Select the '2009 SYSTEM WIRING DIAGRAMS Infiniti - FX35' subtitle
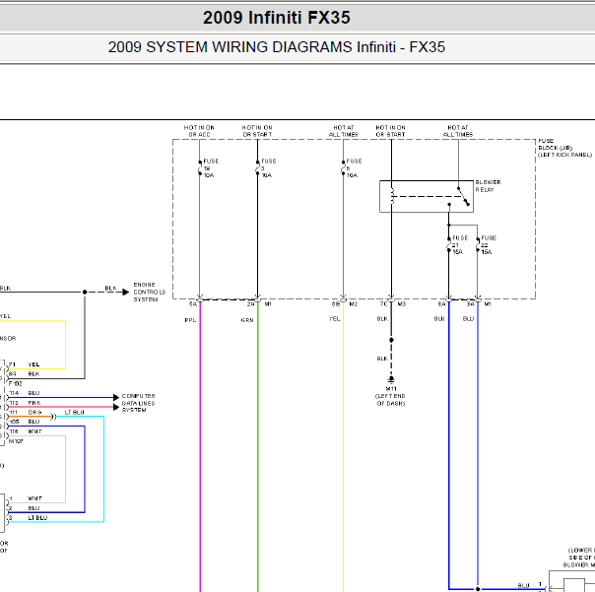This screenshot has width=595, height=592. (x=276, y=47)
